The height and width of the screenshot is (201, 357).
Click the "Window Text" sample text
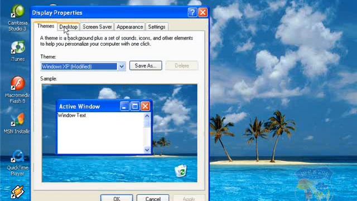(72, 116)
